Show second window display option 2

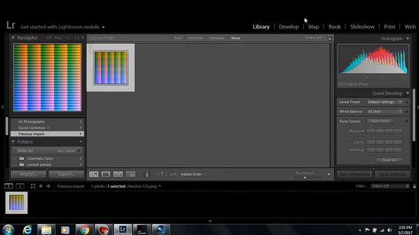pos(20,186)
